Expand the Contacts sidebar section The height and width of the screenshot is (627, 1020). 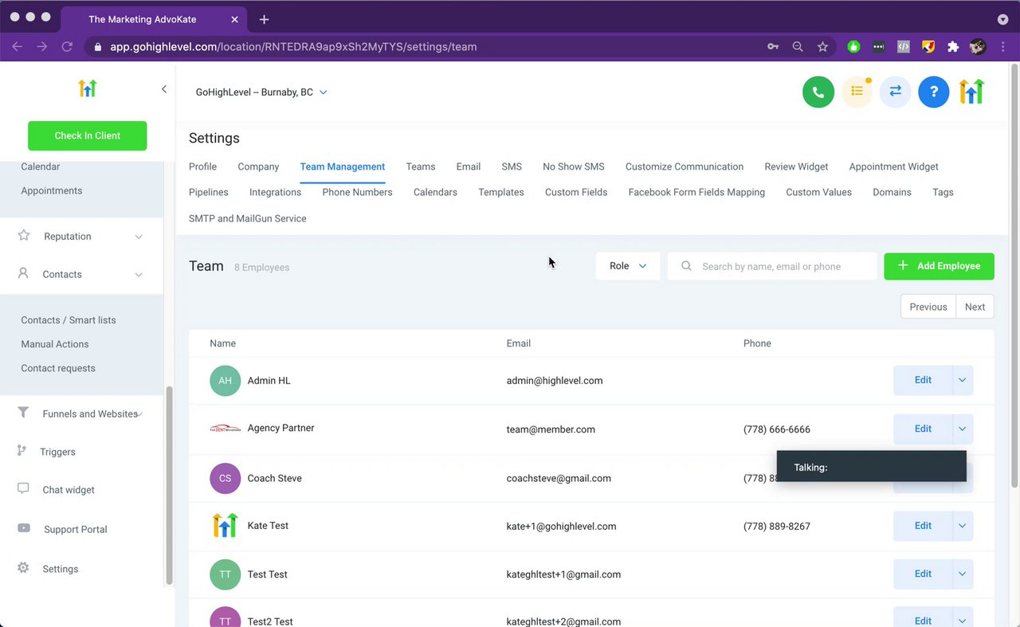pos(139,275)
